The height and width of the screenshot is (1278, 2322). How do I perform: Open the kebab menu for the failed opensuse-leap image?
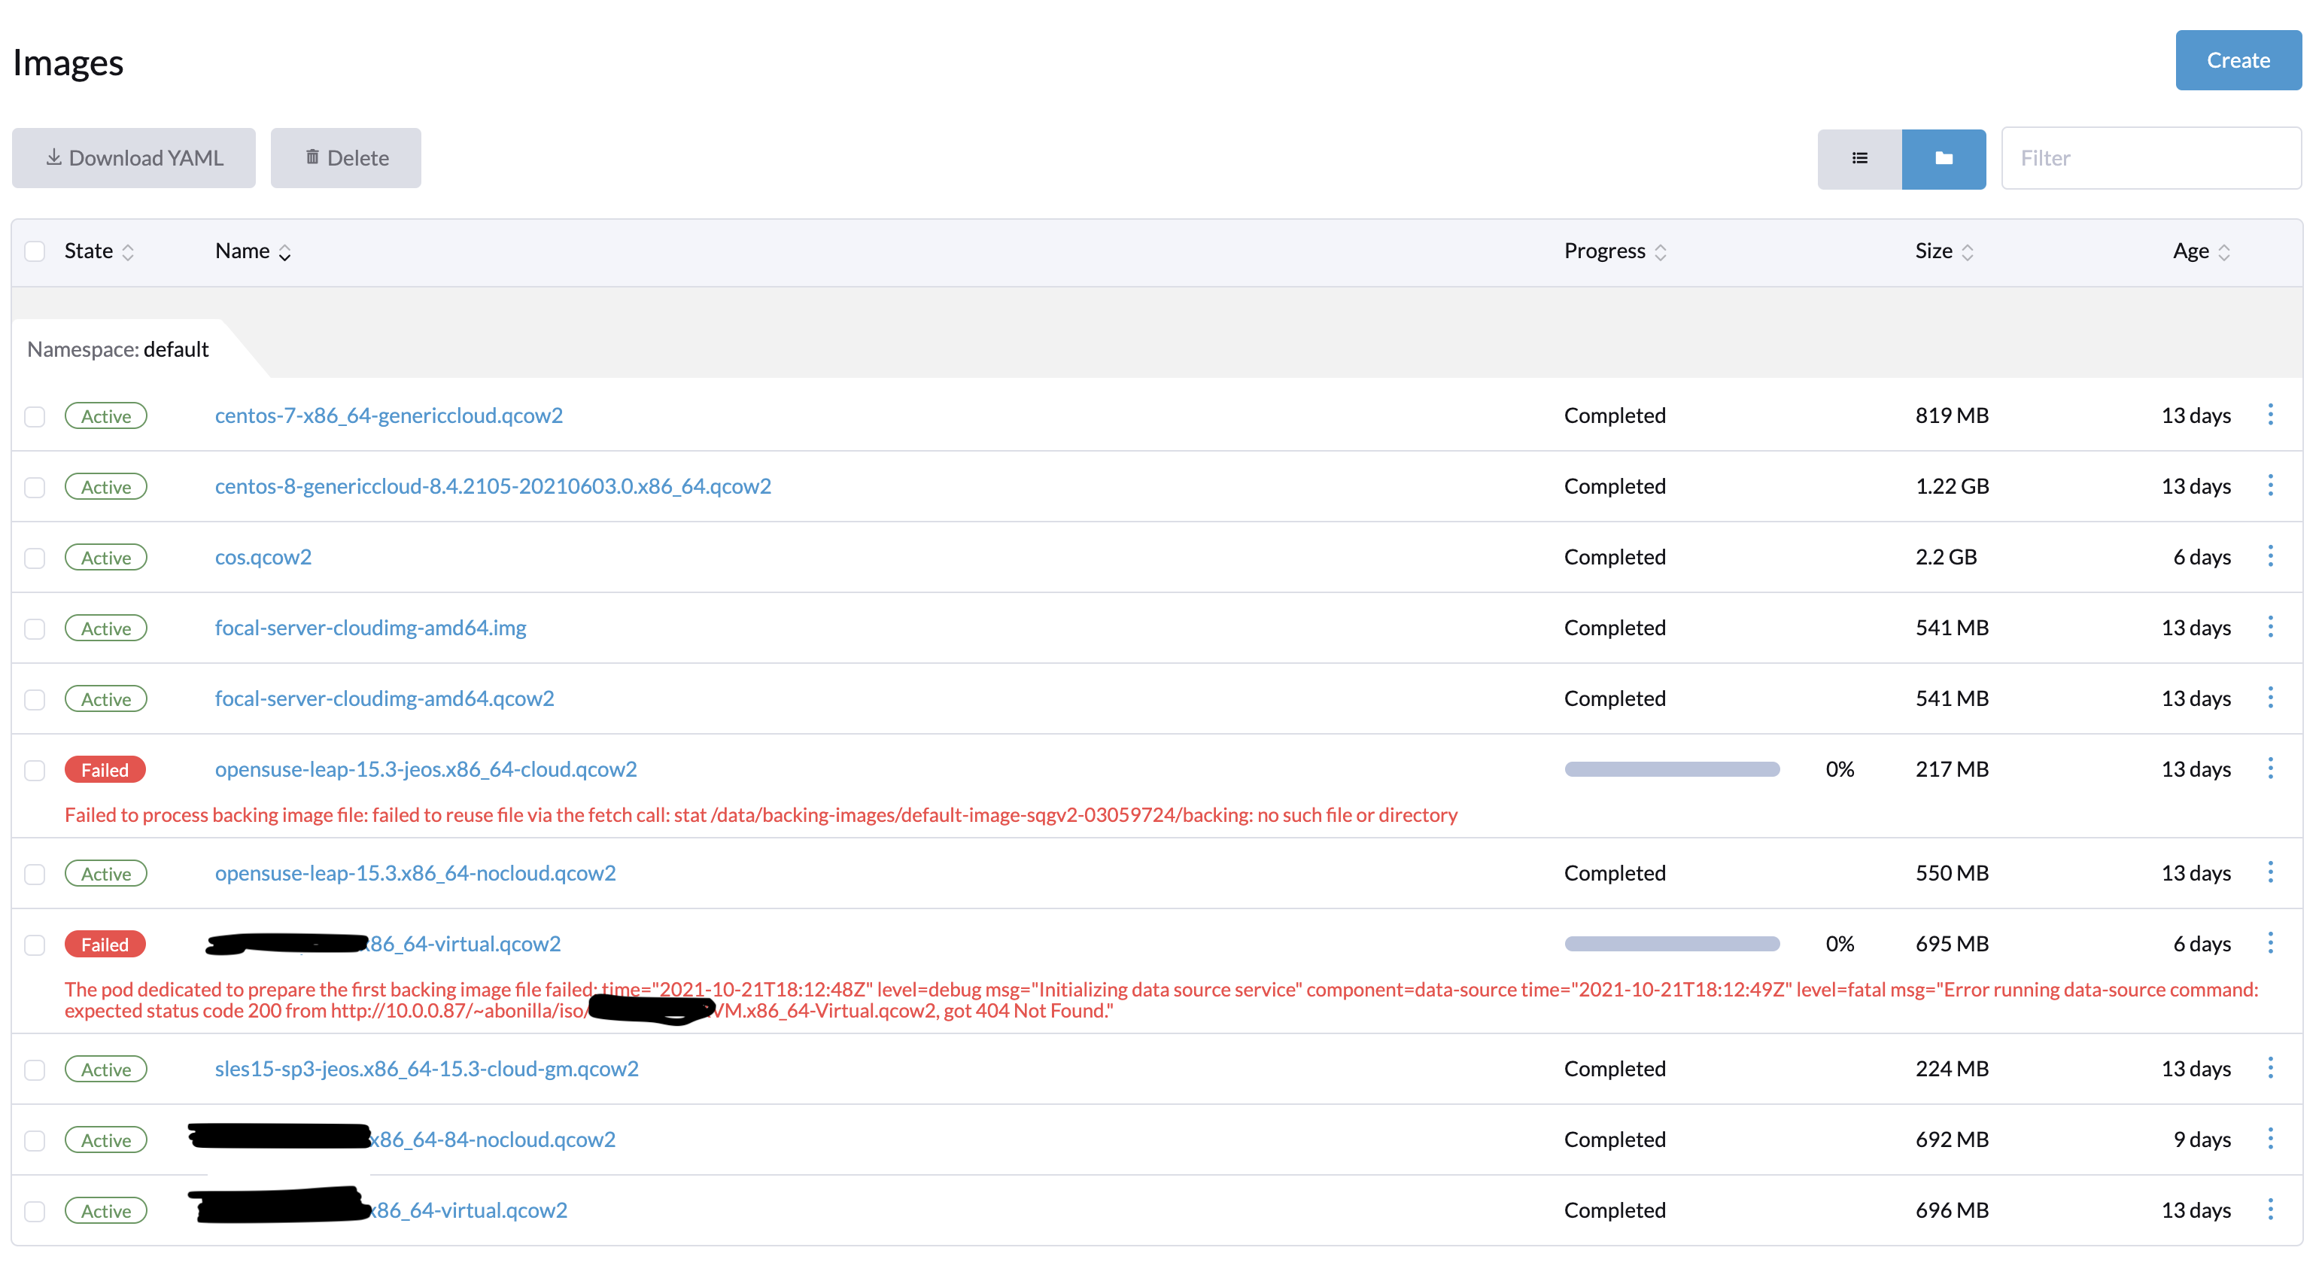[2271, 768]
